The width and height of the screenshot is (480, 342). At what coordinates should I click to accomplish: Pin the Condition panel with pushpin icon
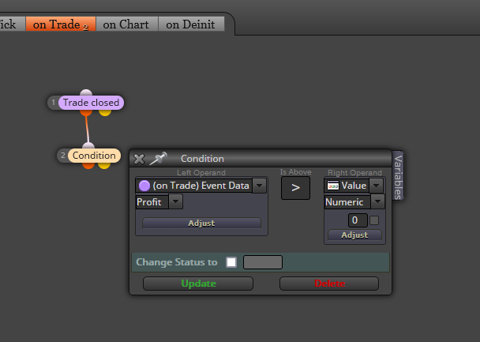158,158
